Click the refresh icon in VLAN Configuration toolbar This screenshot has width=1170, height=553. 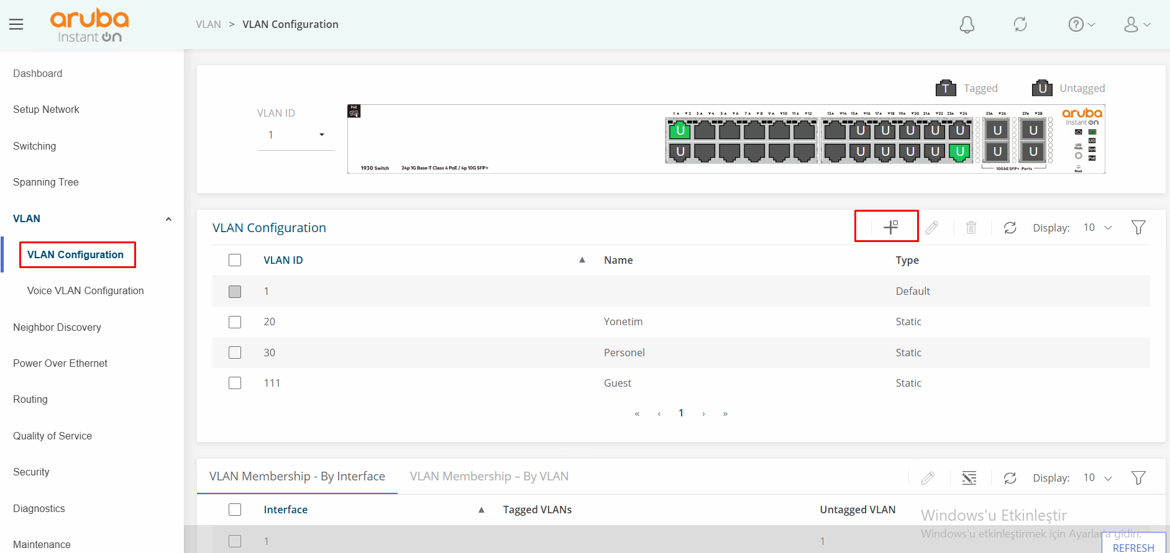1010,228
